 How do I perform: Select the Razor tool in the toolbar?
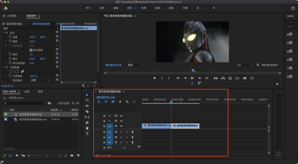pos(87,111)
